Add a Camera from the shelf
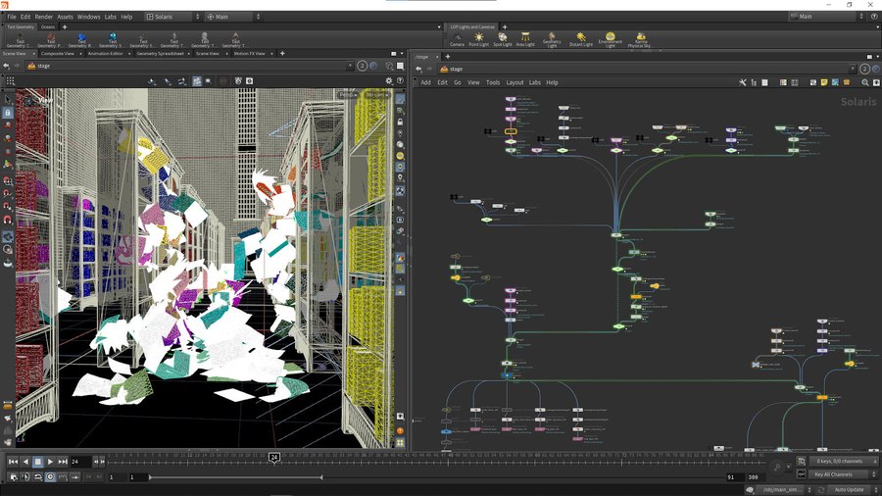The height and width of the screenshot is (496, 882). [x=457, y=39]
